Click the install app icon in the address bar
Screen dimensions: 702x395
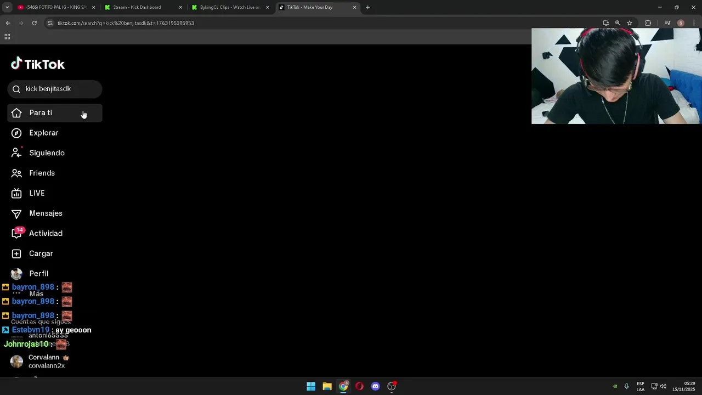606,23
